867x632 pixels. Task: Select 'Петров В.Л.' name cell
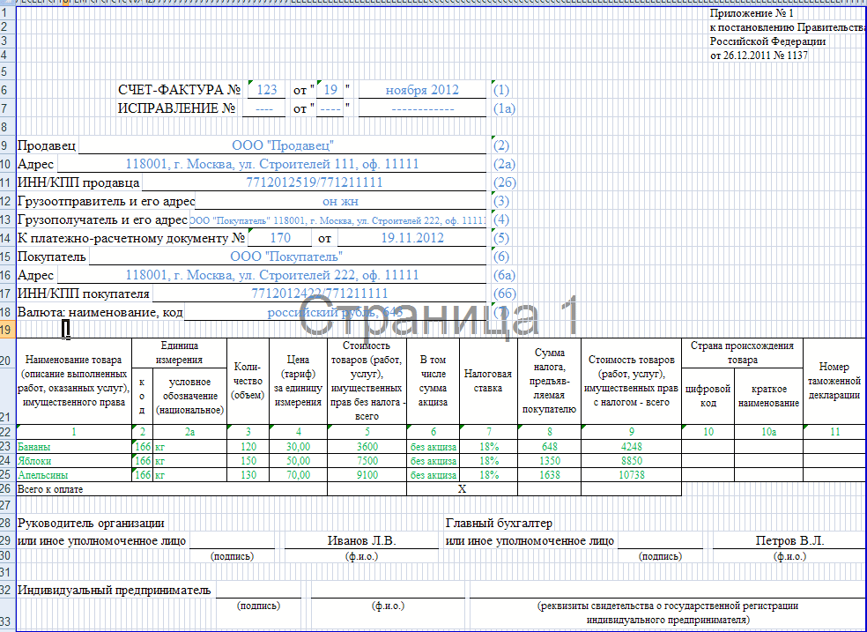[789, 540]
